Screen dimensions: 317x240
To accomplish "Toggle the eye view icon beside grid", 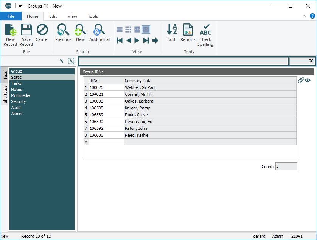I will coord(308,80).
